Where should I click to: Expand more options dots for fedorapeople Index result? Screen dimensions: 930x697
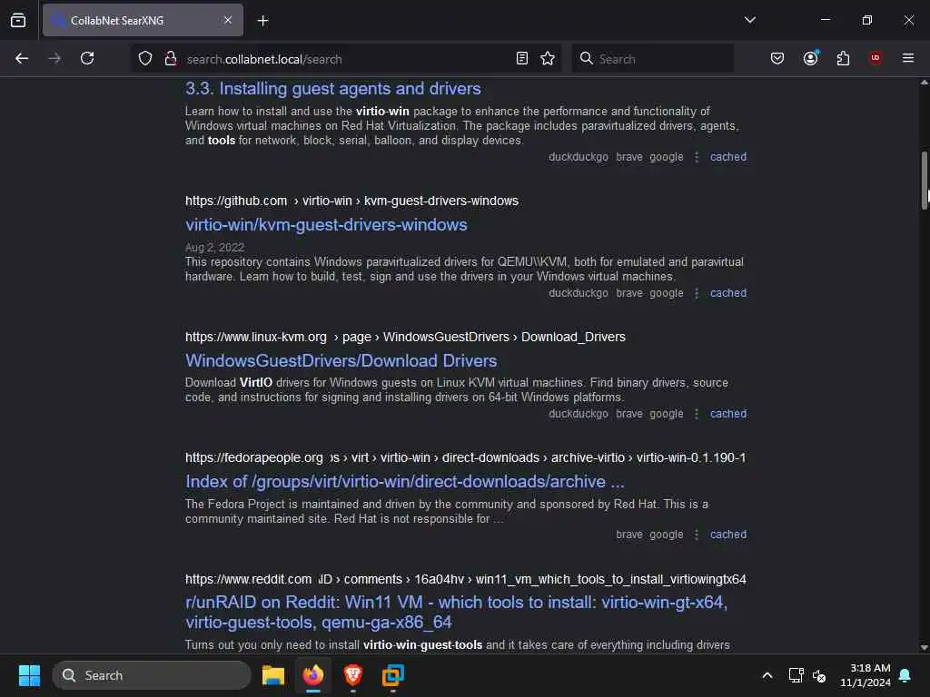[697, 535]
